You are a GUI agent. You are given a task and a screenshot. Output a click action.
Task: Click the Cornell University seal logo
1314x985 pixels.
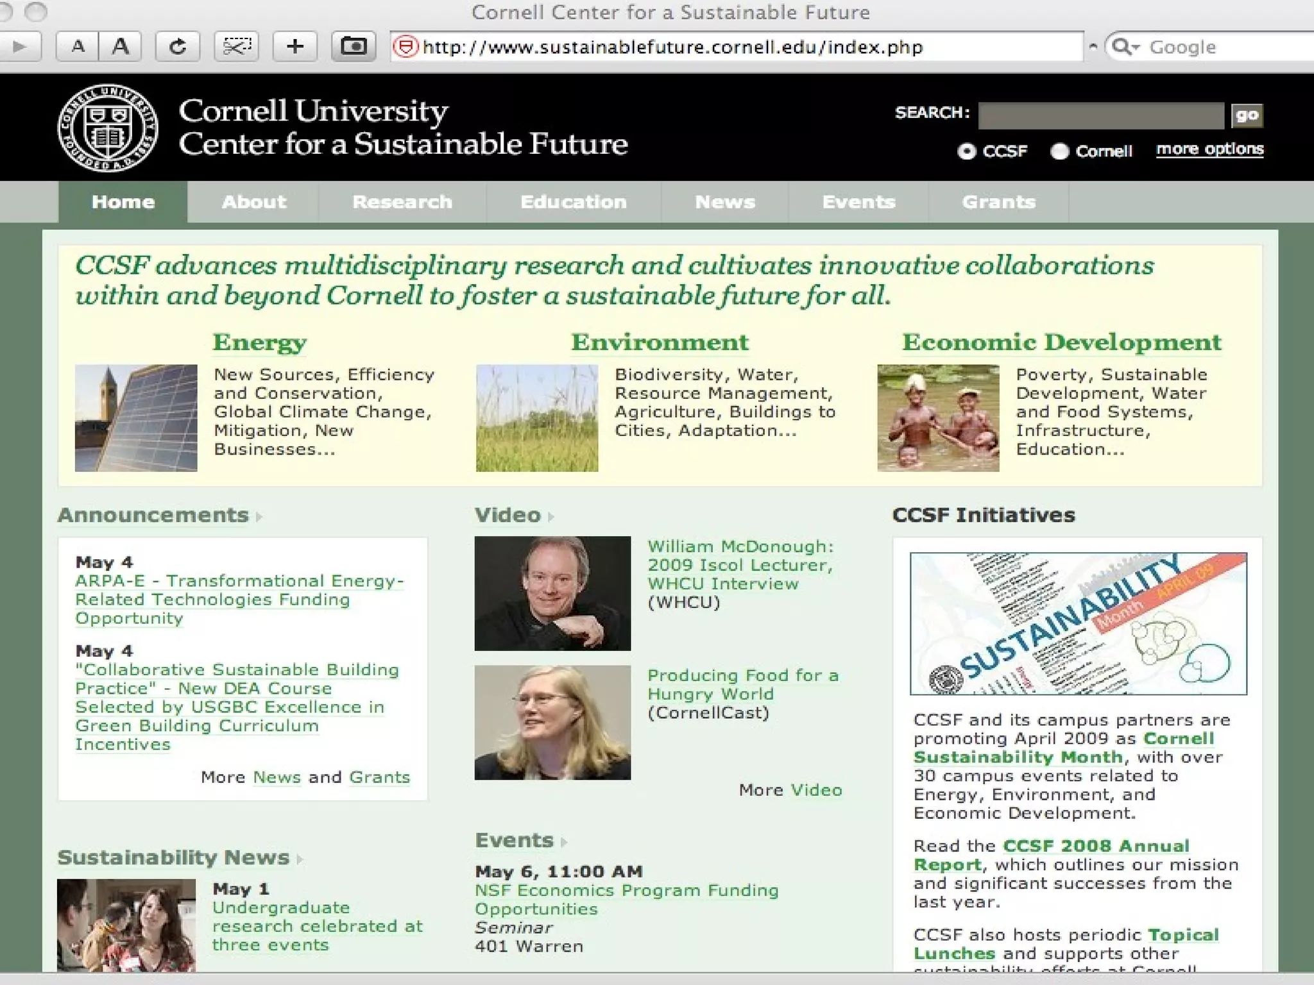(x=108, y=128)
